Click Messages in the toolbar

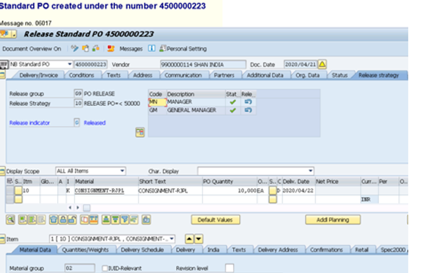point(131,49)
